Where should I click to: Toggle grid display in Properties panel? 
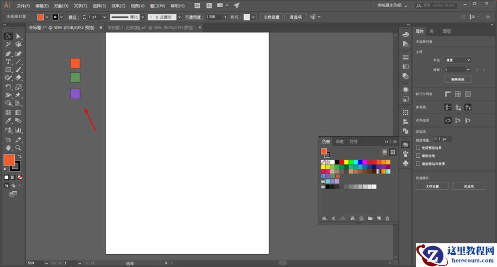click(x=458, y=94)
